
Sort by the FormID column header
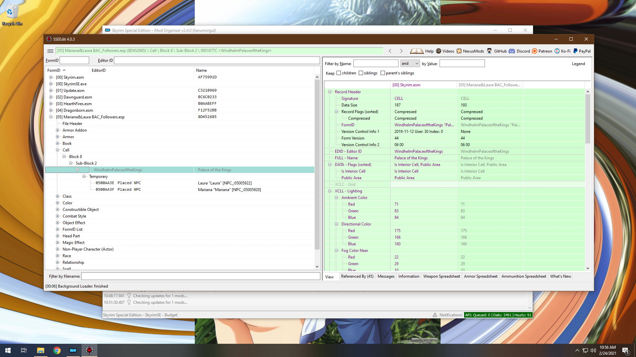point(68,70)
